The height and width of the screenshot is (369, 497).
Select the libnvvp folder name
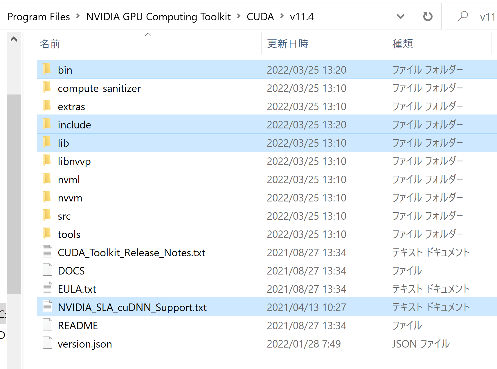coord(74,161)
